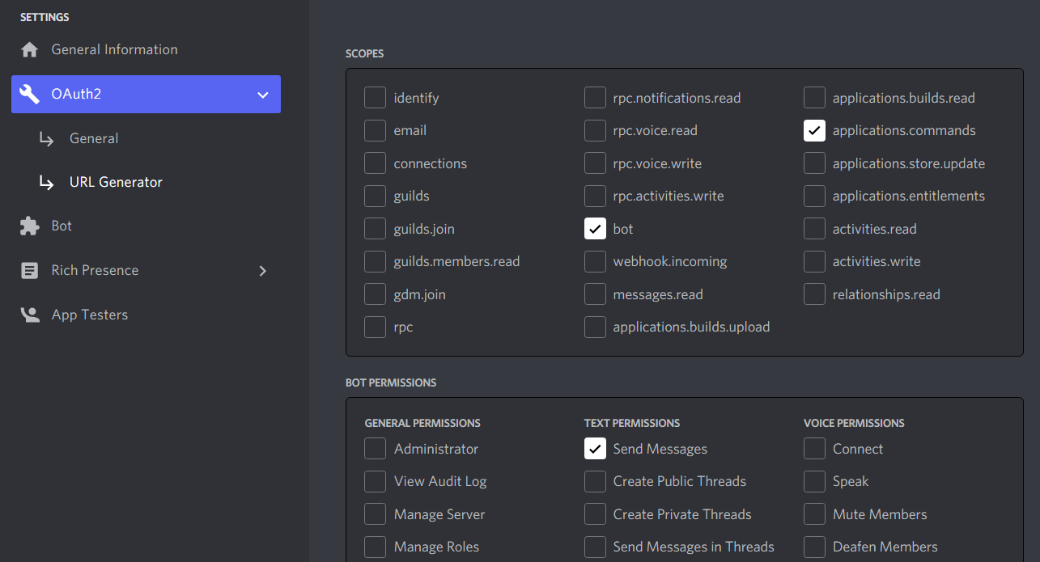Go to the Bot settings page
Image resolution: width=1040 pixels, height=562 pixels.
pyautogui.click(x=62, y=226)
